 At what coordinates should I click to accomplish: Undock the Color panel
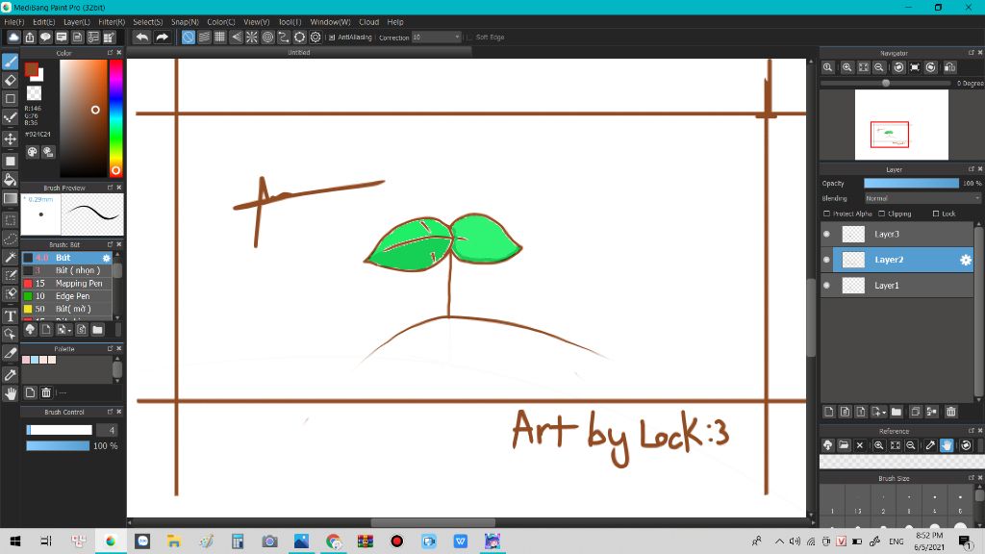(x=110, y=53)
